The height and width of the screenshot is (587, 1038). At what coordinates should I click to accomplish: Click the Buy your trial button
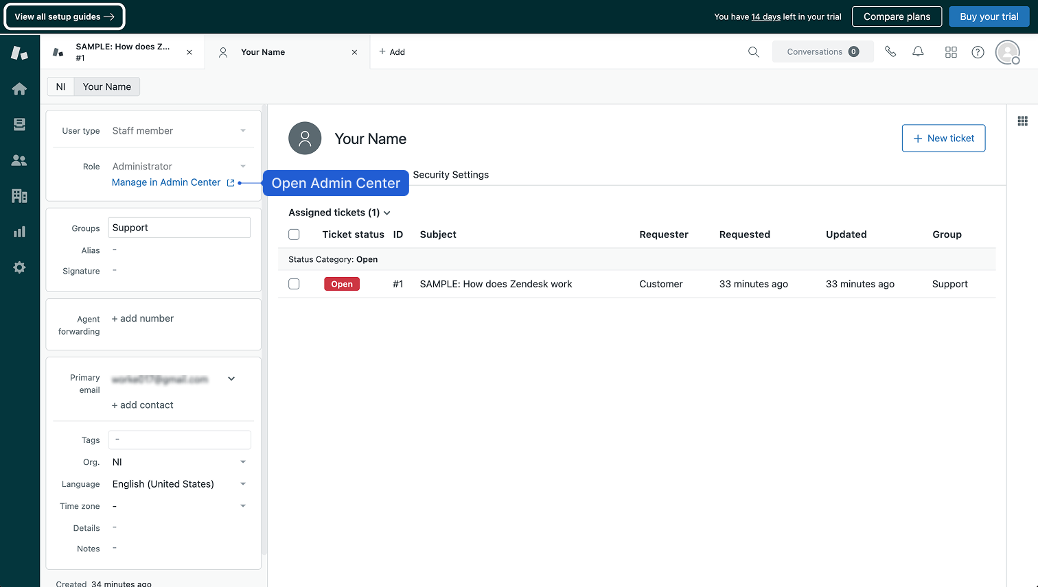click(989, 16)
